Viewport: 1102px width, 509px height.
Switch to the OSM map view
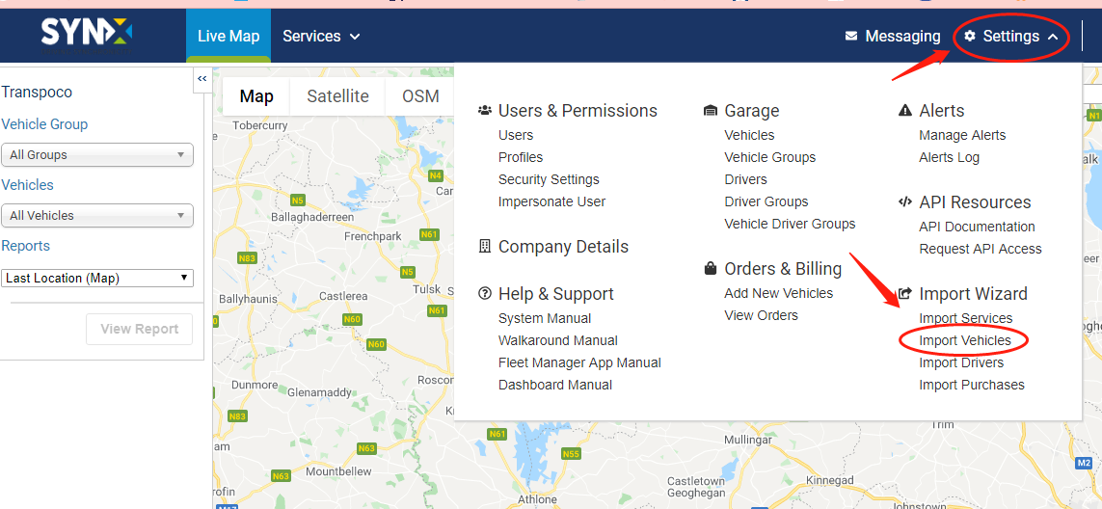[420, 96]
